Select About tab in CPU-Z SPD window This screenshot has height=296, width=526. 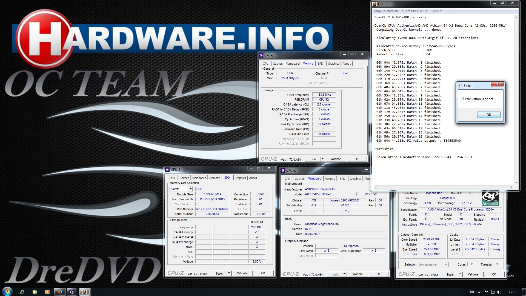click(x=253, y=178)
